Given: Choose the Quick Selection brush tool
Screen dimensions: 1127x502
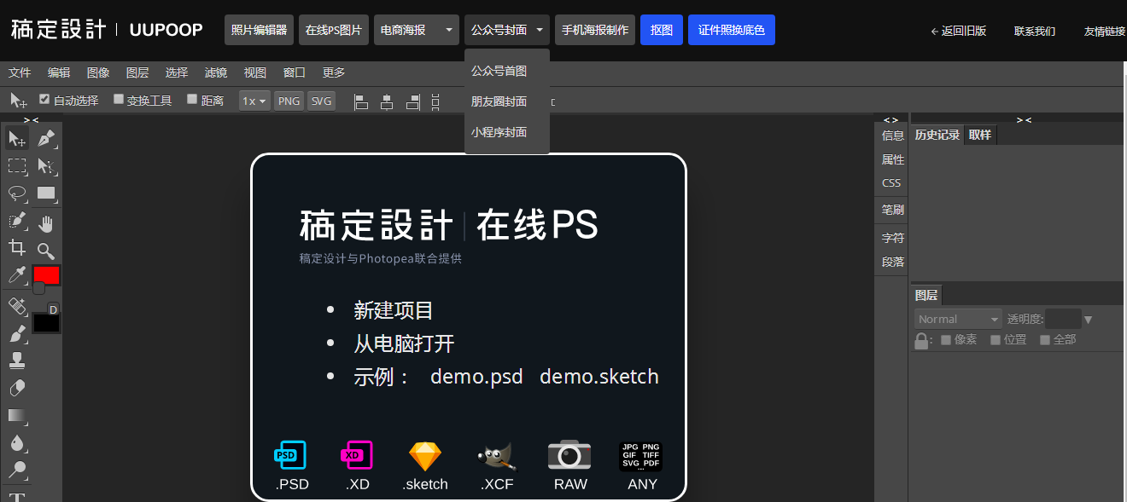Looking at the screenshot, I should tap(17, 222).
